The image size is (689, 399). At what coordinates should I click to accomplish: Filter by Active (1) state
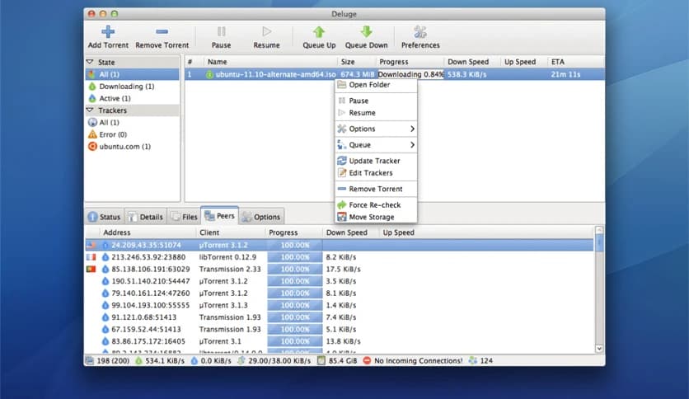132,98
